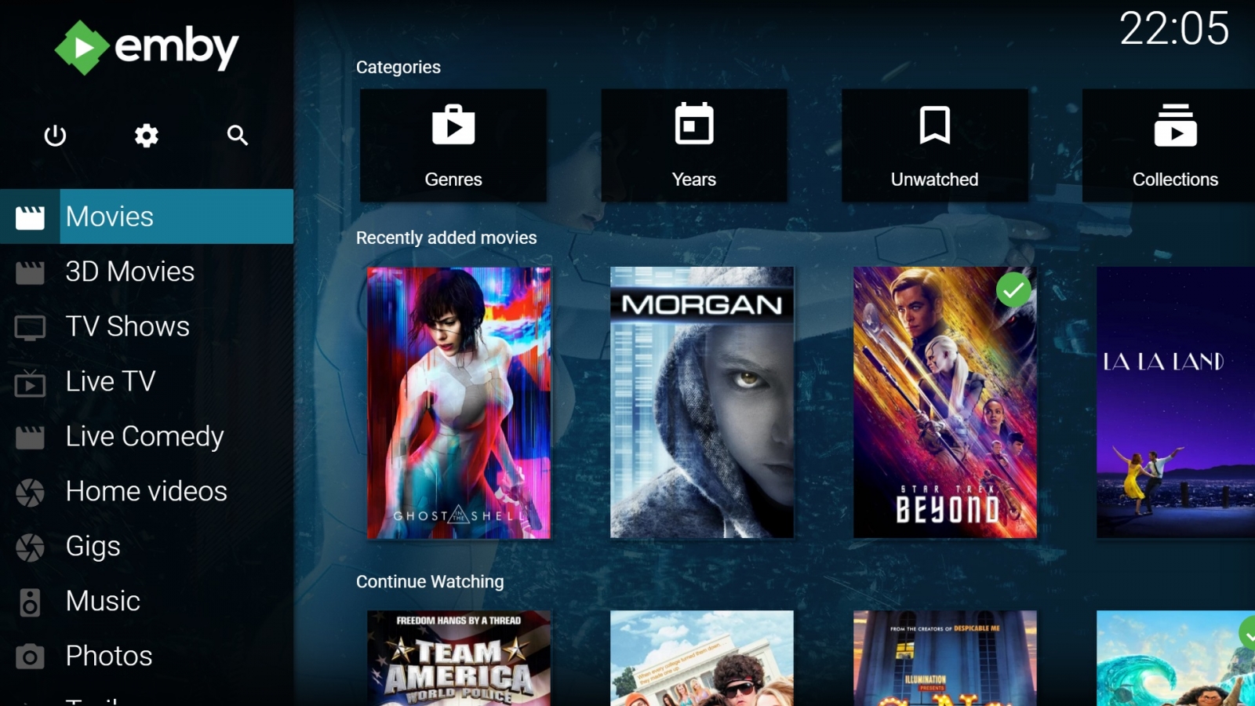Open settings with the gear icon

[x=146, y=136]
